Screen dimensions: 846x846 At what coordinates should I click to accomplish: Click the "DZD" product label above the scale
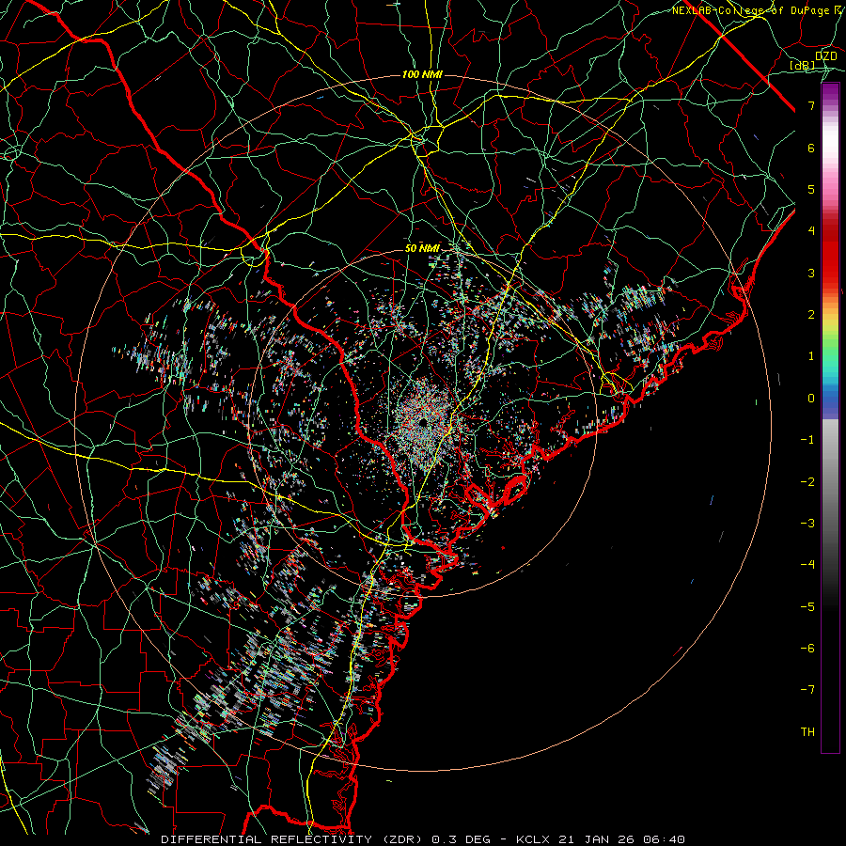(825, 56)
